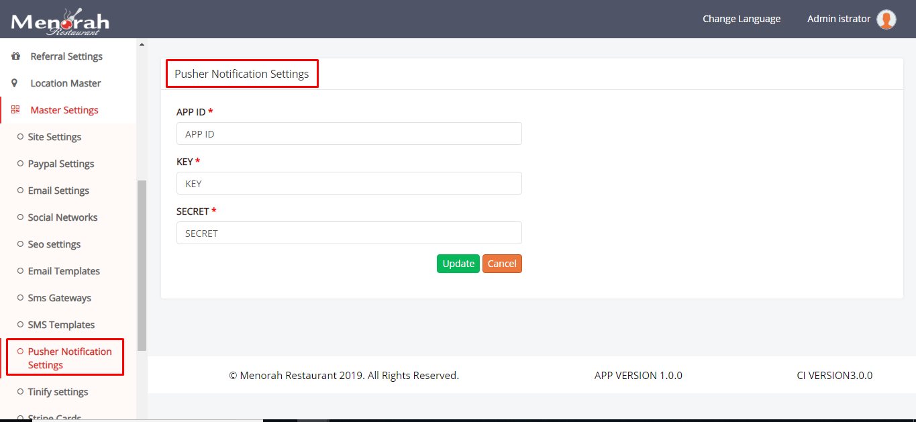Open the Sms Gateways settings page
Screen dimensions: 916x422
click(60, 298)
